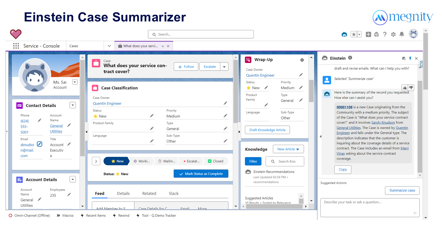442x248 pixels.
Task: Open Trailhead guidance icon in header
Action: [x=376, y=34]
